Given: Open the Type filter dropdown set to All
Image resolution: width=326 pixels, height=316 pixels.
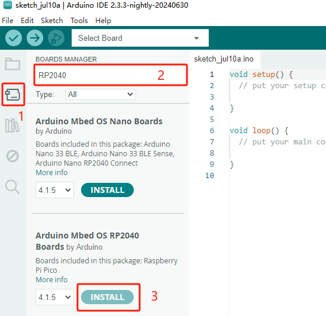Looking at the screenshot, I should tap(101, 94).
